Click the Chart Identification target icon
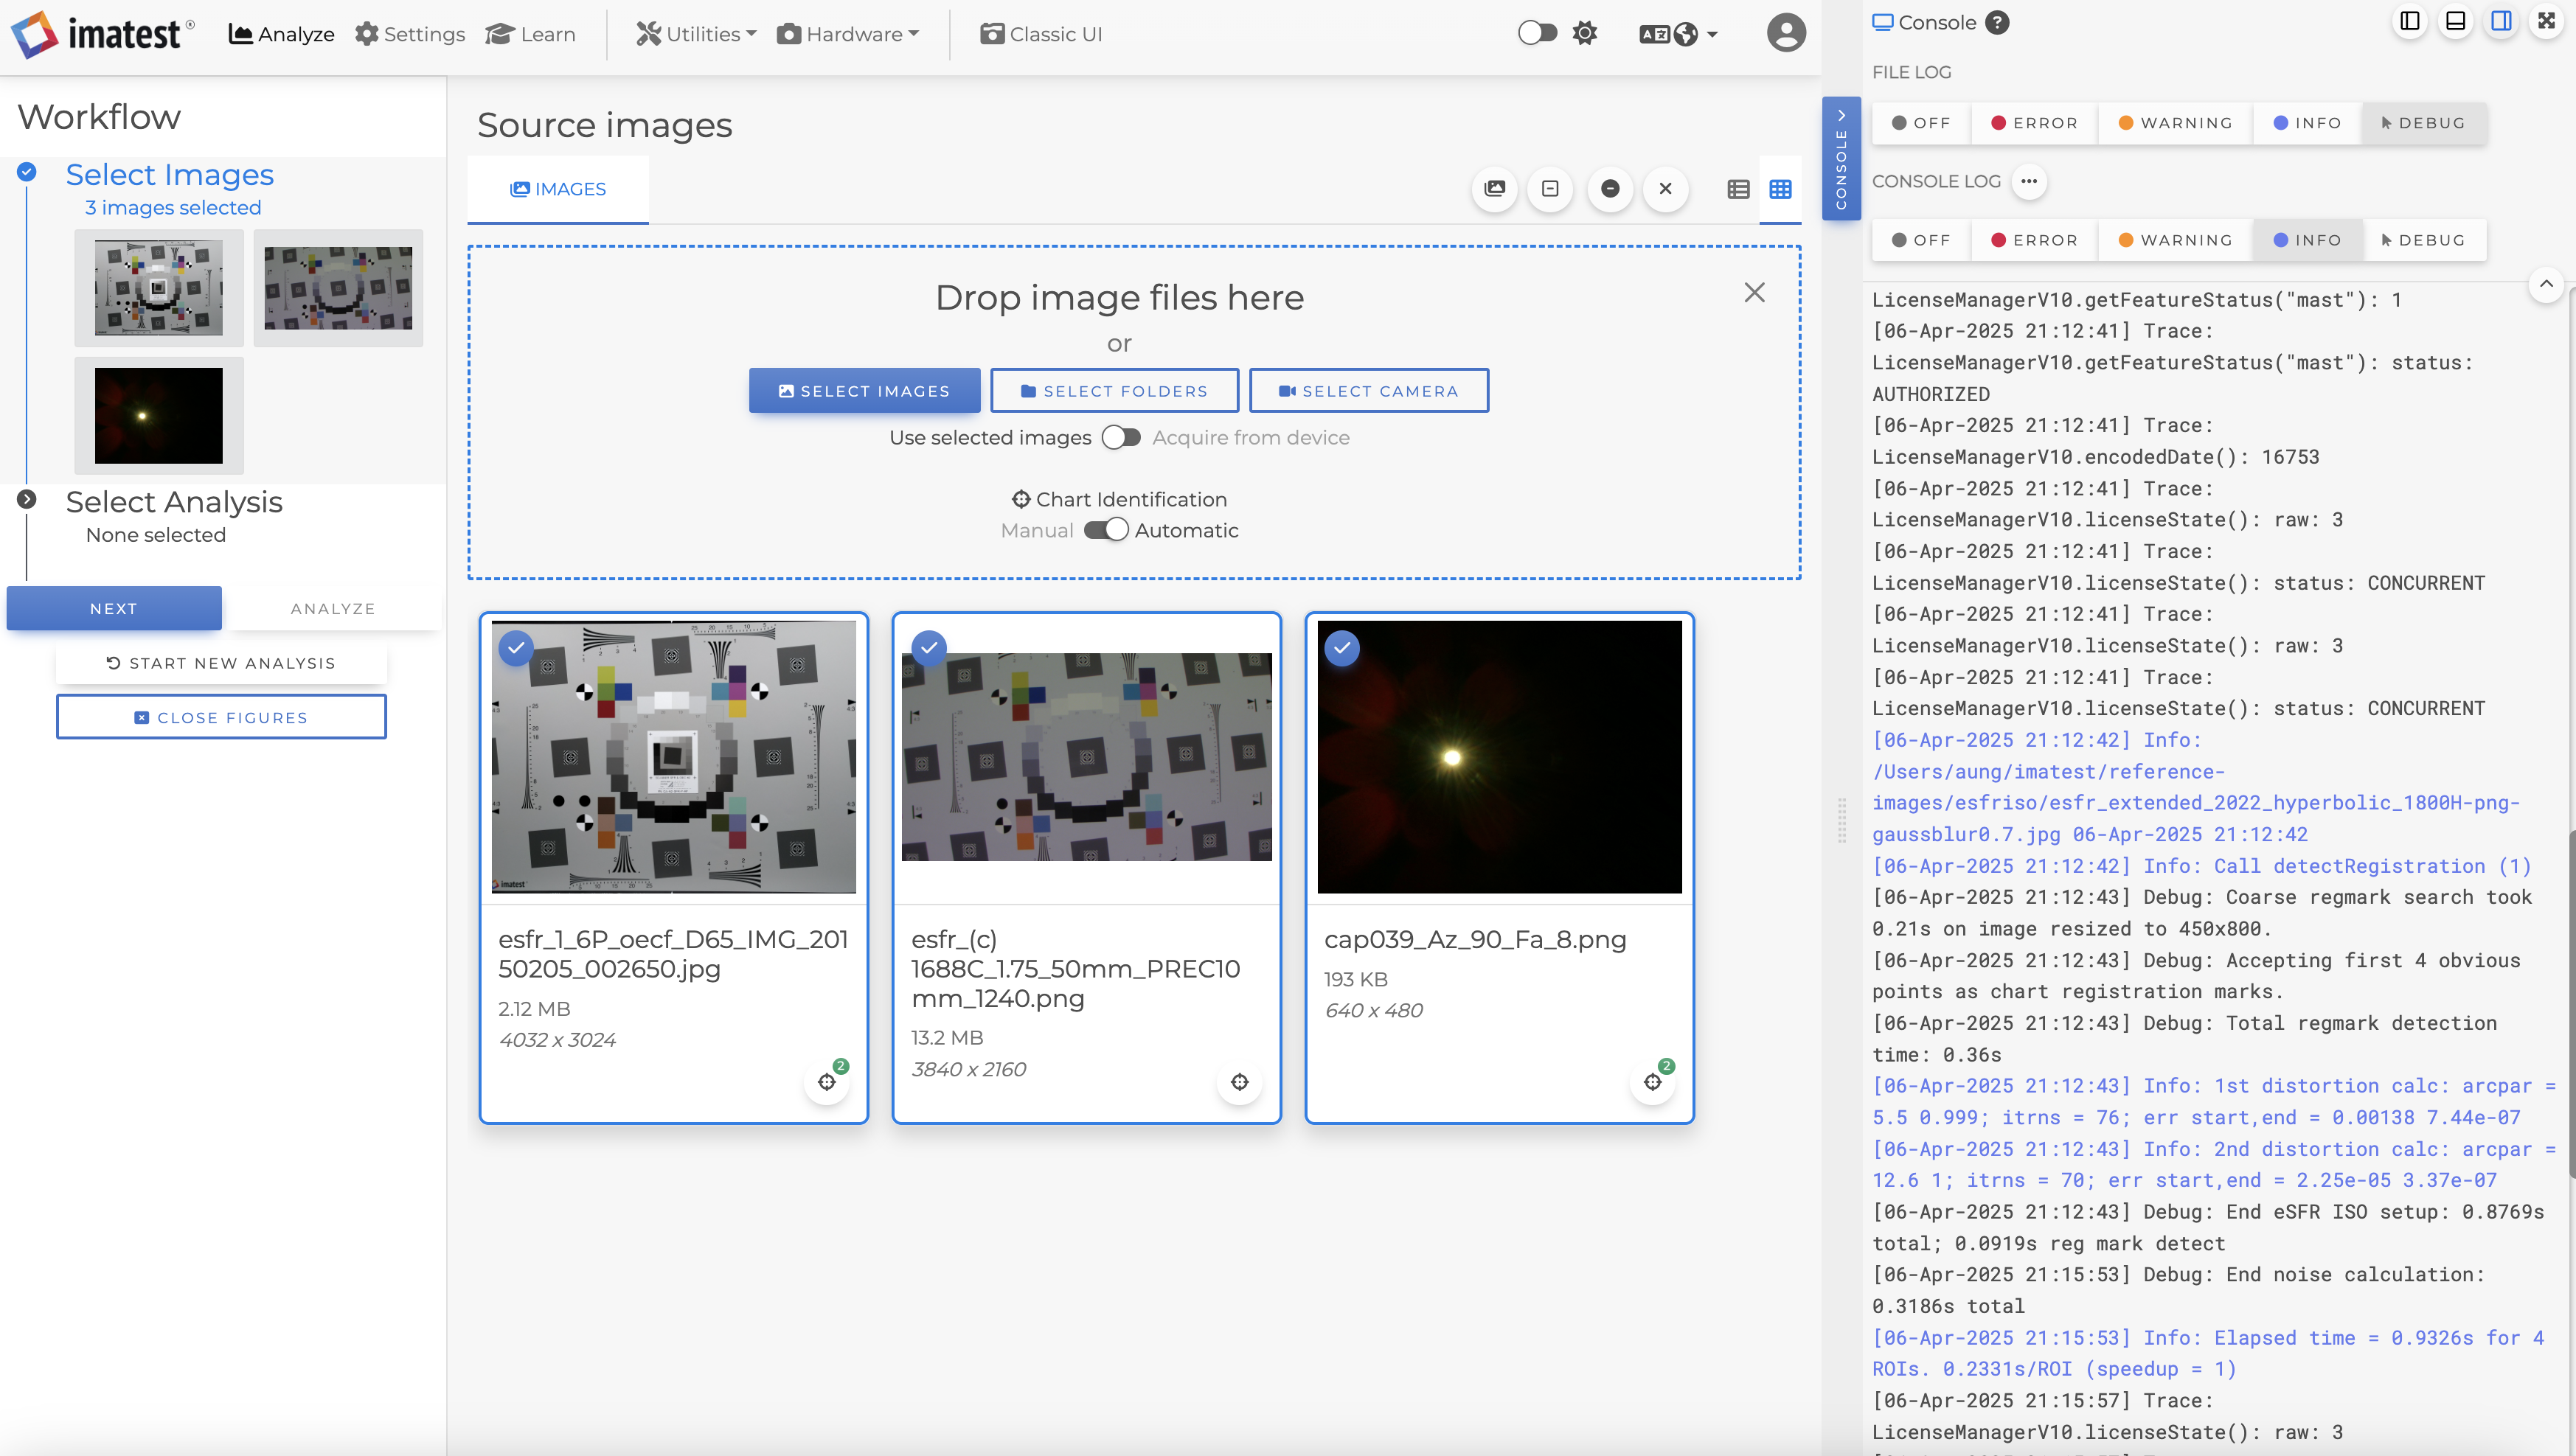This screenshot has width=2576, height=1456. [1021, 499]
